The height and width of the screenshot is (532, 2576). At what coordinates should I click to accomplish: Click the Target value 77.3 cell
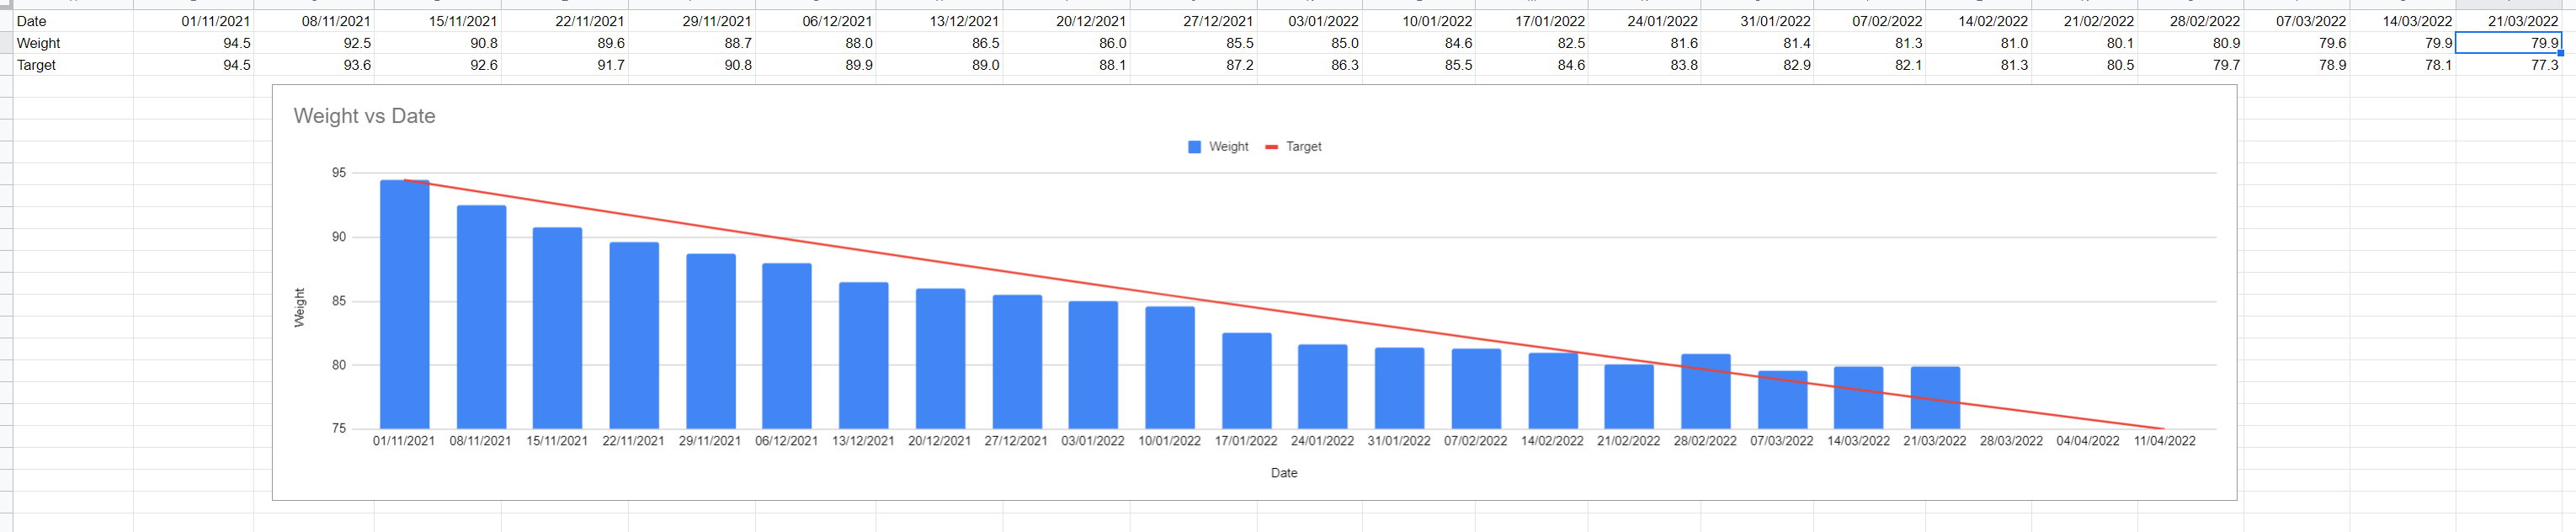2508,65
